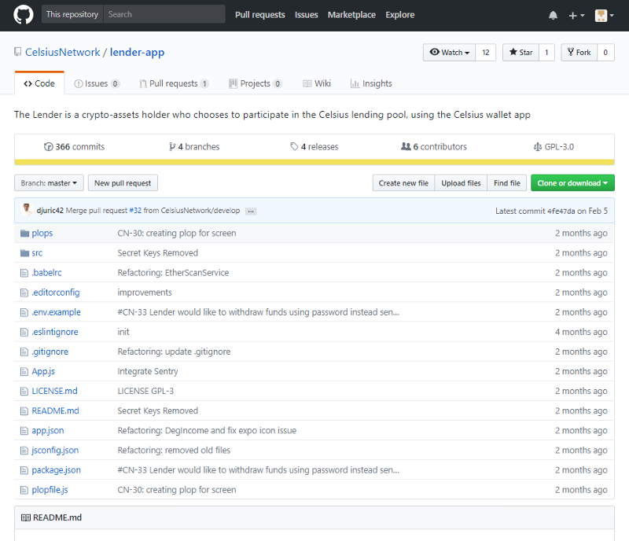
Task: Open commit 'Refactoring: update .gitignore'
Action: [174, 351]
